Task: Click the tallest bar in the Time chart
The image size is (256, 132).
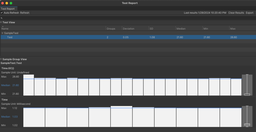Action: pyautogui.click(x=121, y=116)
